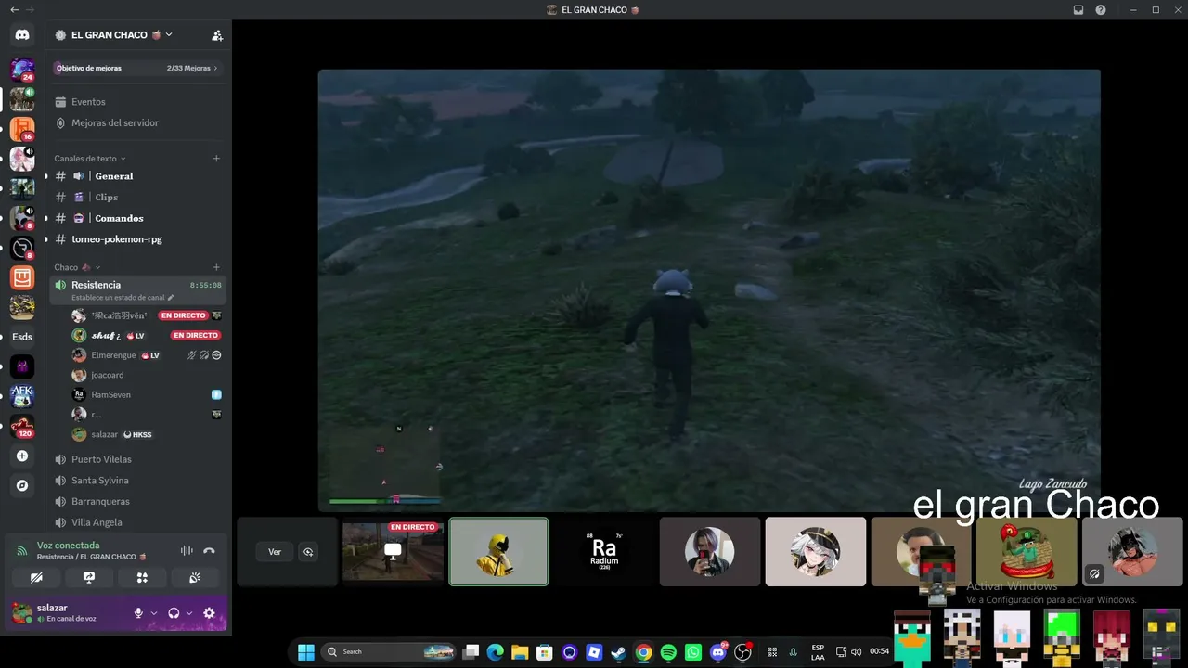Screen dimensions: 1188x668
Task: Open Discord help icon in title bar
Action: (1101, 9)
